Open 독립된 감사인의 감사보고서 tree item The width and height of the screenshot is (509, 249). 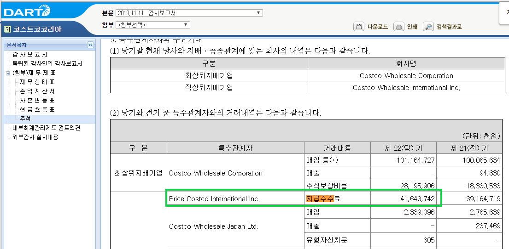pos(47,63)
